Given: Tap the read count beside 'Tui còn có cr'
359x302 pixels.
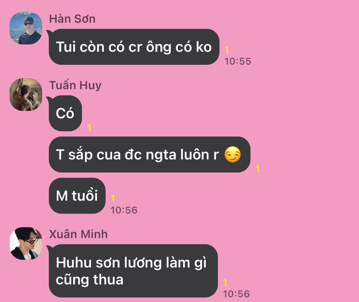Looking at the screenshot, I should (x=227, y=50).
